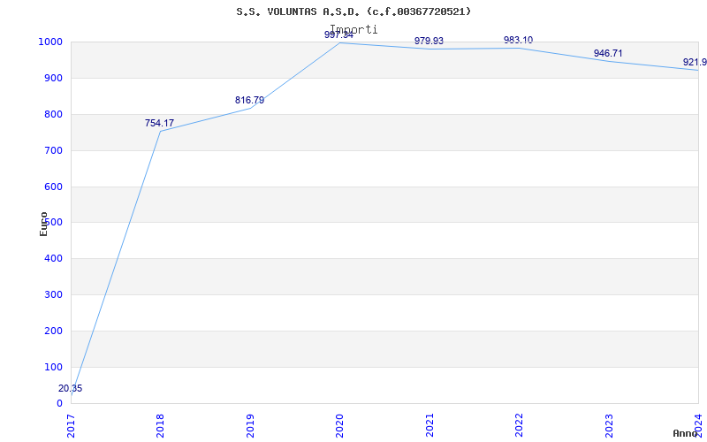
Task: Click the y-axis value 700
Action: pyautogui.click(x=53, y=150)
